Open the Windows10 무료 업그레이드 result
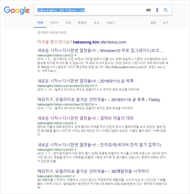This screenshot has height=194, width=190. [101, 50]
